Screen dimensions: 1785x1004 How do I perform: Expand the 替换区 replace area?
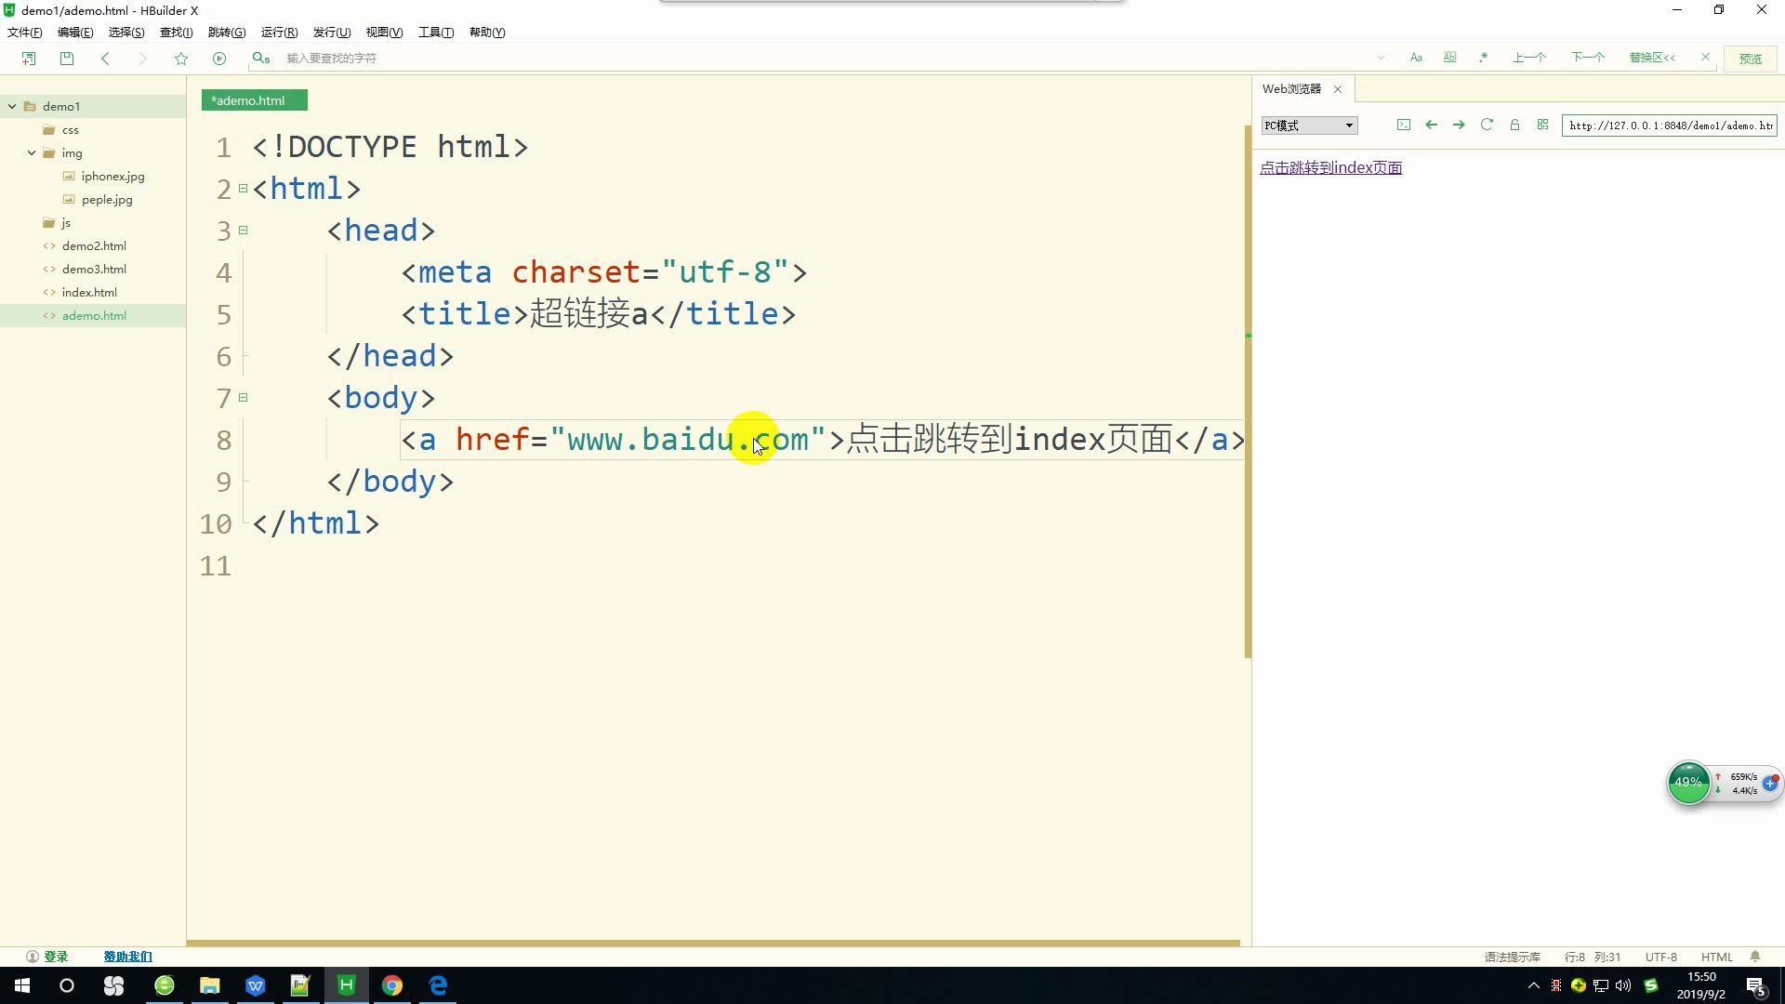point(1652,58)
